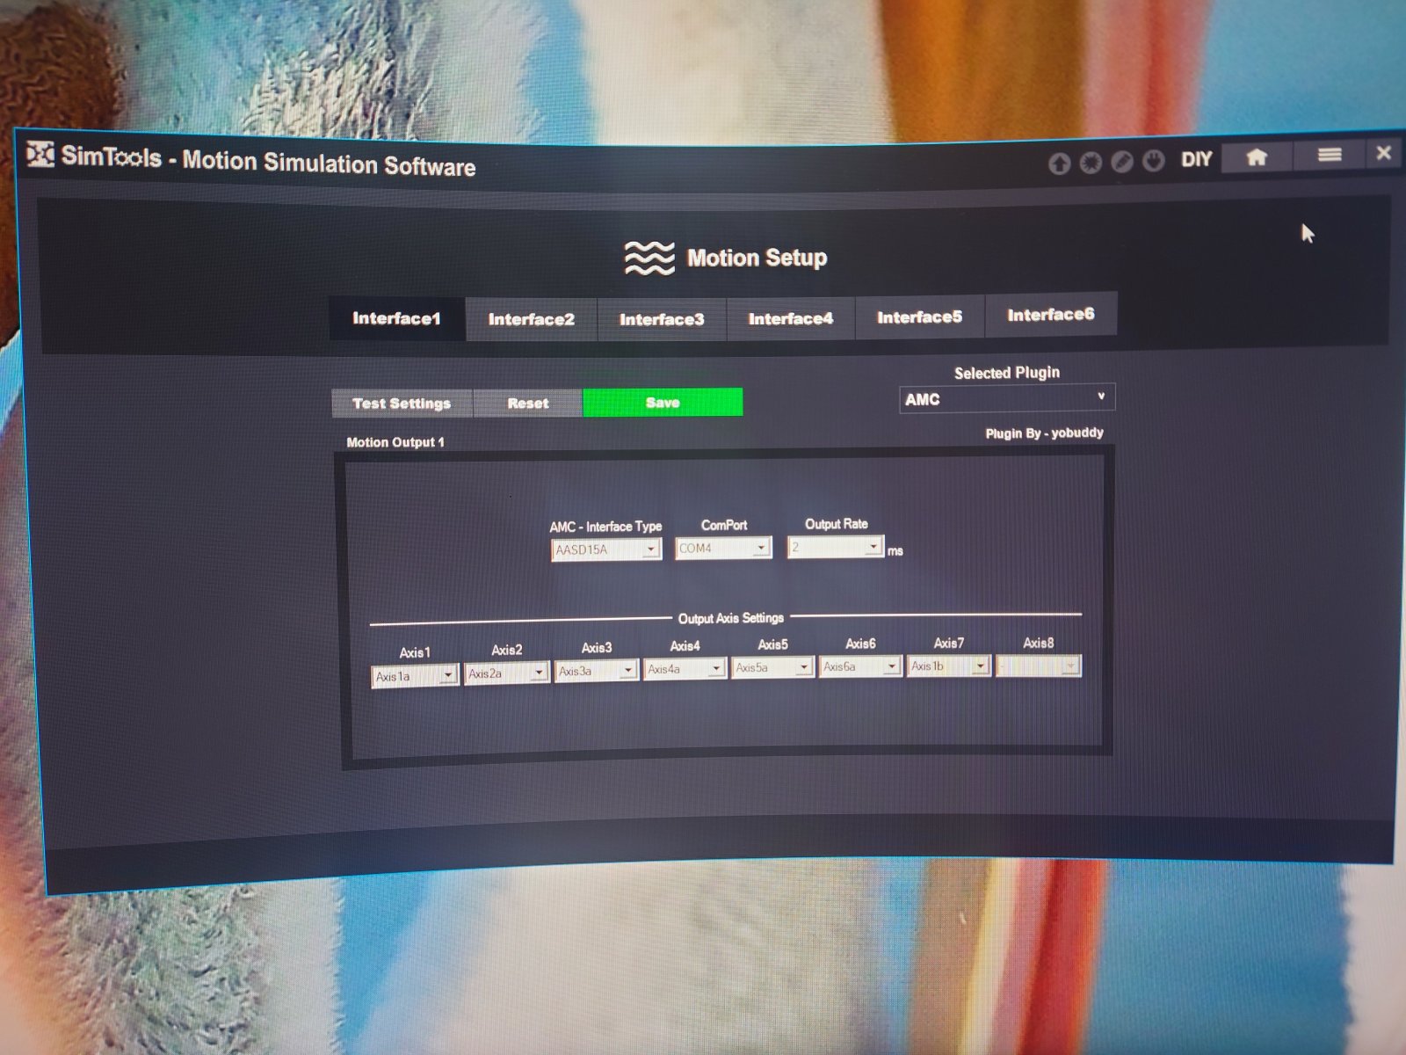Expand the Axis6 dropdown showing Axis6a

[x=860, y=666]
